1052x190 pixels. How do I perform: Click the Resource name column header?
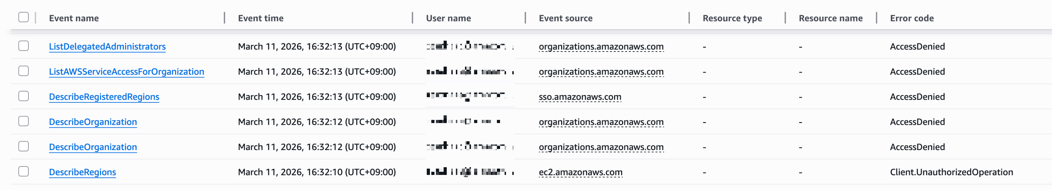831,18
